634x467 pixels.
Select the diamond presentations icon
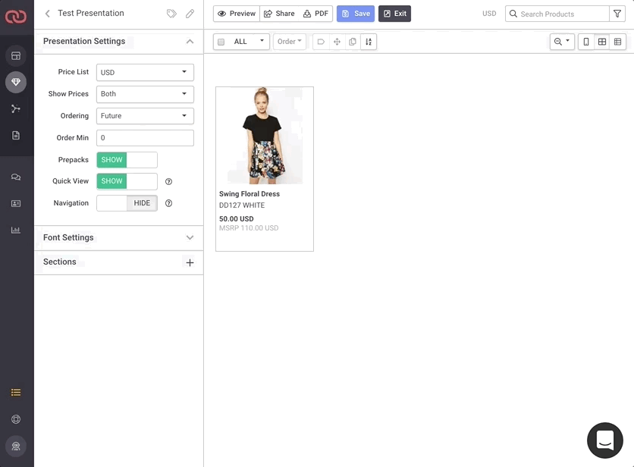click(16, 82)
